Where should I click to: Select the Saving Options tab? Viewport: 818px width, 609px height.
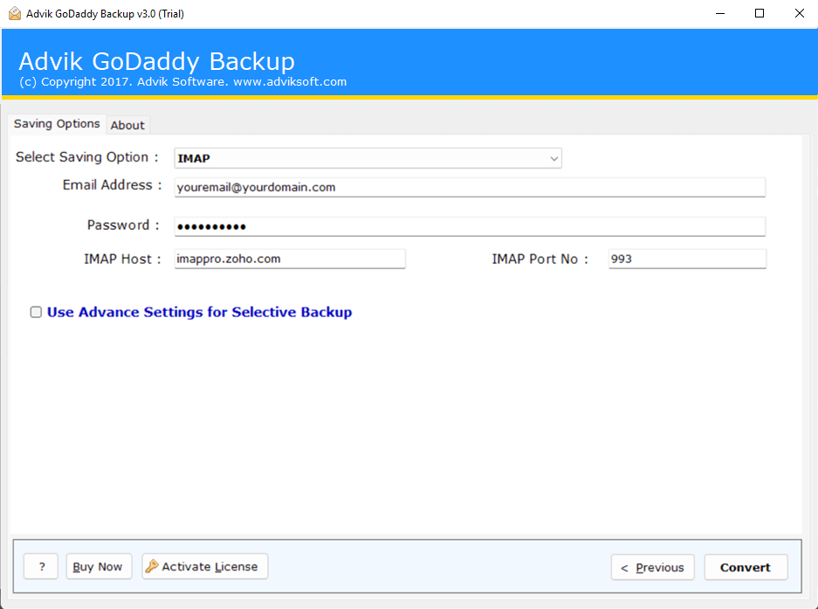[57, 124]
